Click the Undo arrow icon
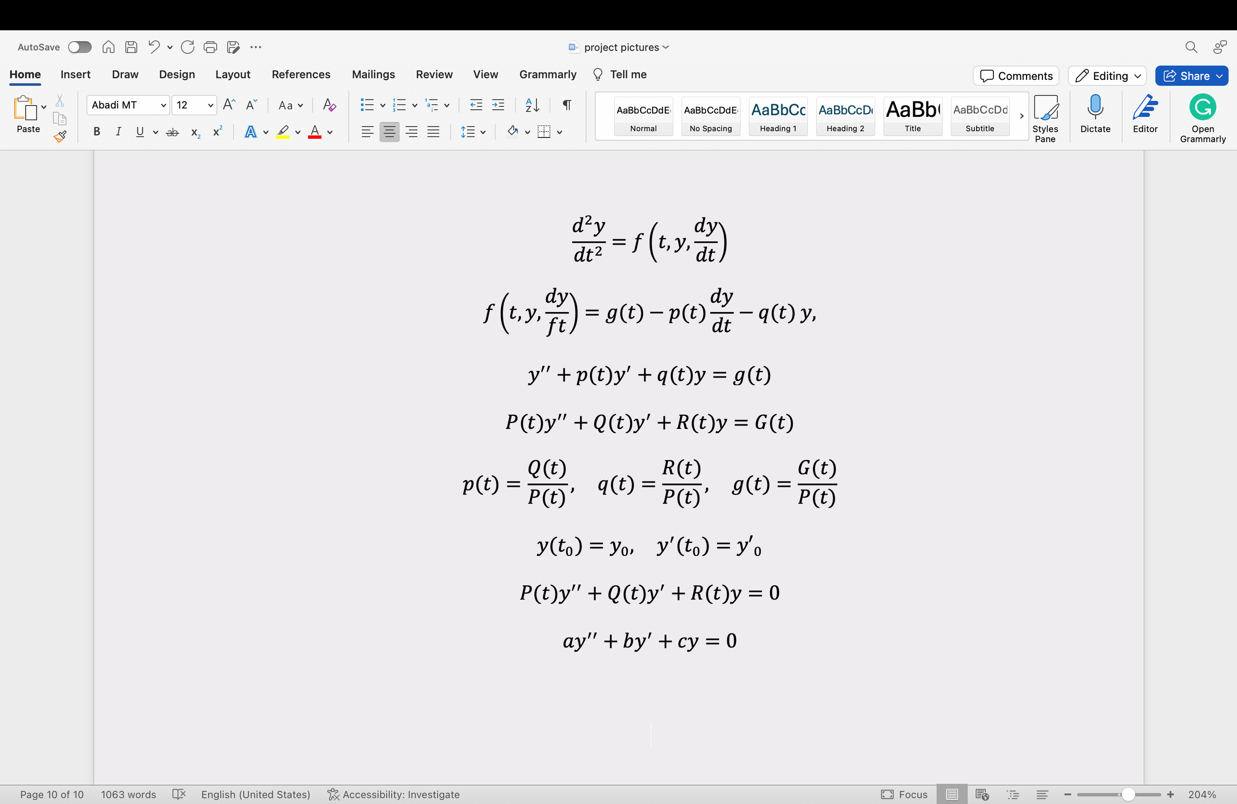 (x=153, y=47)
